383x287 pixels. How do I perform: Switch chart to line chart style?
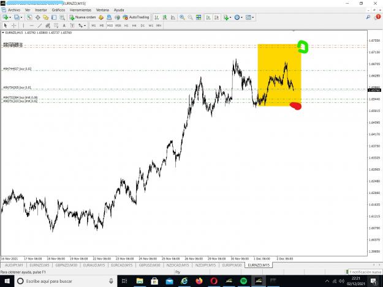click(x=173, y=17)
